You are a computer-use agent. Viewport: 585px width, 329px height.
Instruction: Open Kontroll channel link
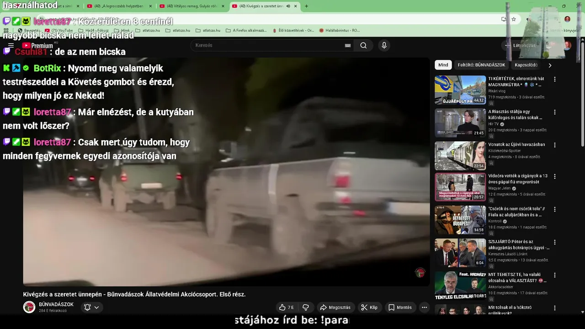[x=495, y=221]
